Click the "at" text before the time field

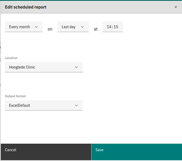(x=96, y=29)
